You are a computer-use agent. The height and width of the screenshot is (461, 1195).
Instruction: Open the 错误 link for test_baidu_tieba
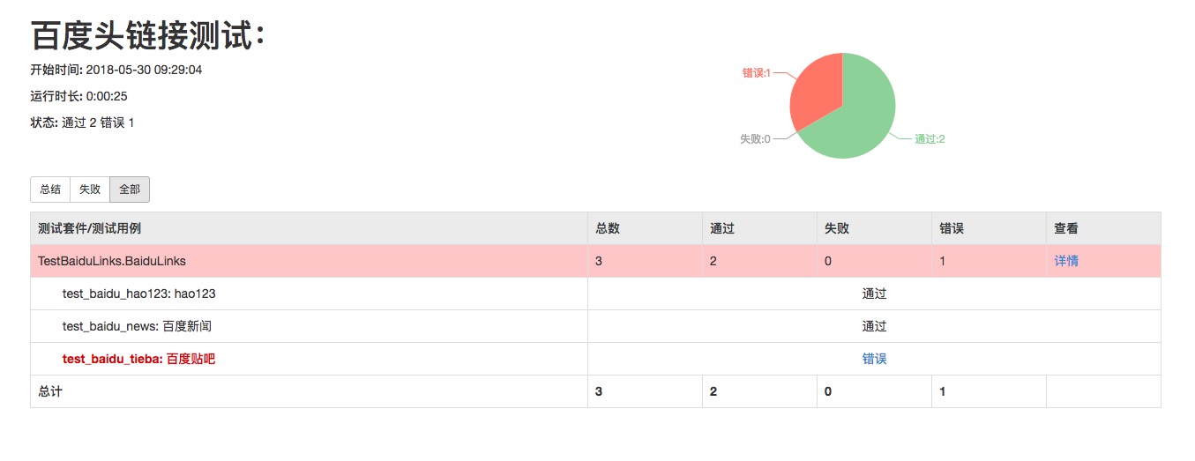pos(874,359)
